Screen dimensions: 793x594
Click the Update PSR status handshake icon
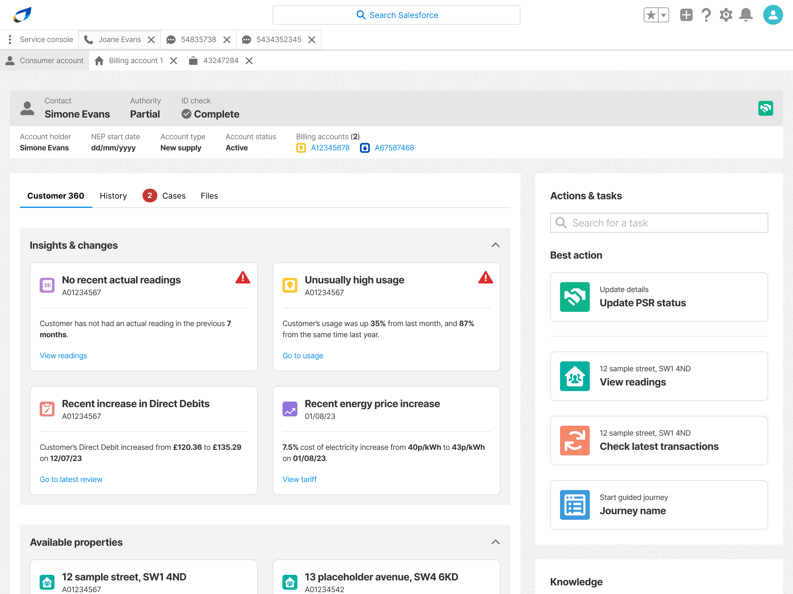[574, 297]
